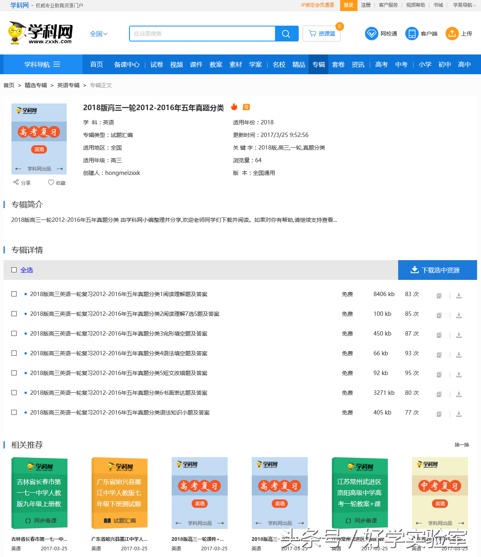Download the 分类1阅读理解题 file
This screenshot has width=481, height=557.
coord(459,296)
